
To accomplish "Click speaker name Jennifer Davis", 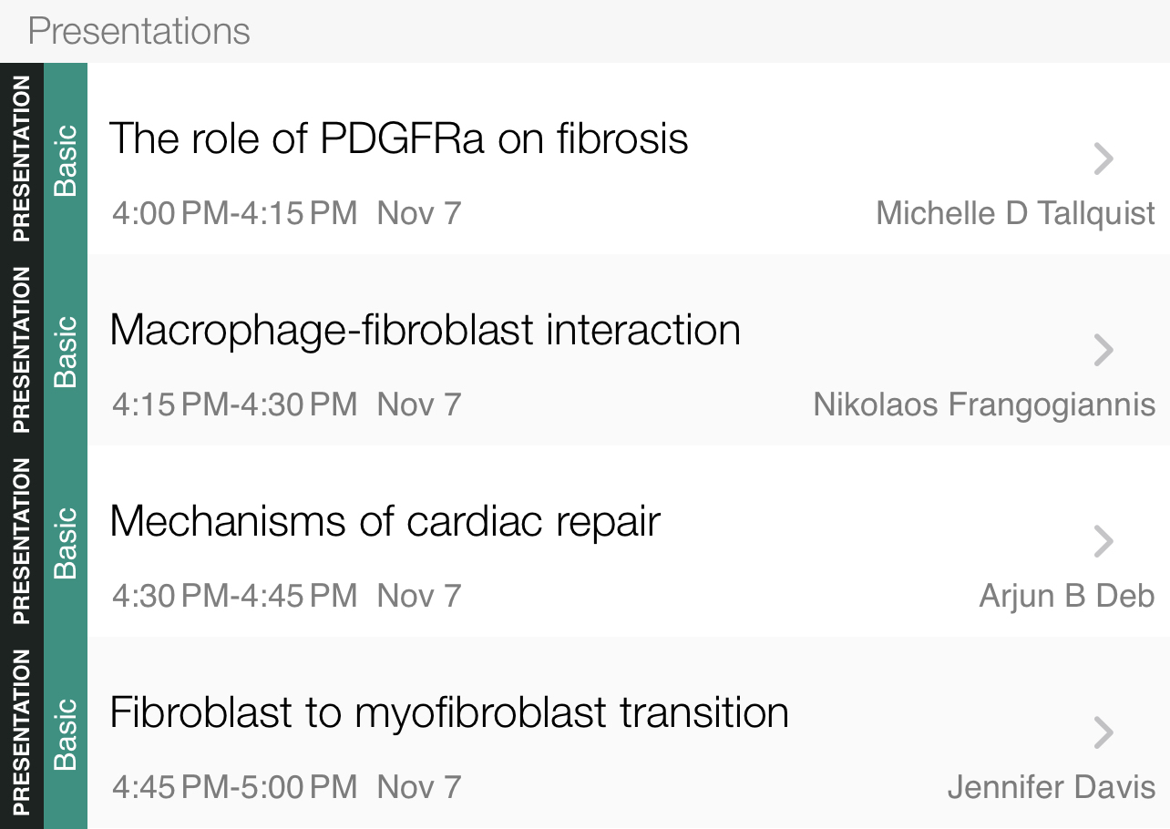I will click(x=1051, y=787).
